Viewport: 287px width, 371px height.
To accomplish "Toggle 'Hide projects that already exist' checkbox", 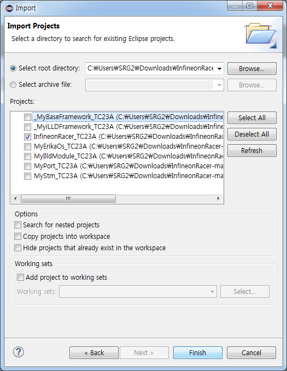I will [17, 248].
